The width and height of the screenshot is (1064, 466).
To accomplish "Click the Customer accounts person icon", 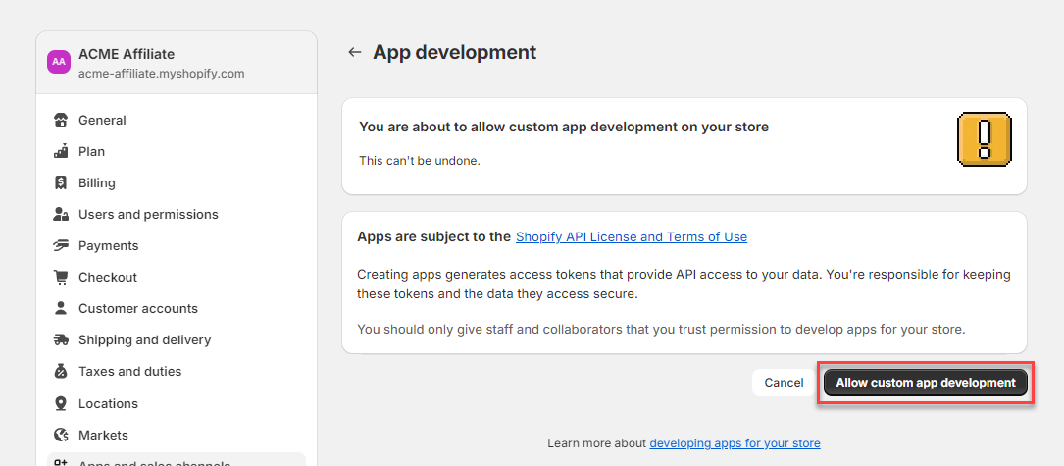I will point(61,308).
